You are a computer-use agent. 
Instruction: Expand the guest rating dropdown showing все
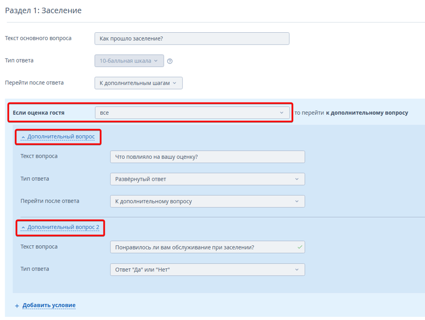coord(192,113)
